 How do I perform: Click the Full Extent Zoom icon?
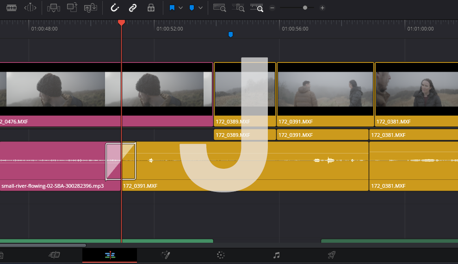[x=219, y=8]
